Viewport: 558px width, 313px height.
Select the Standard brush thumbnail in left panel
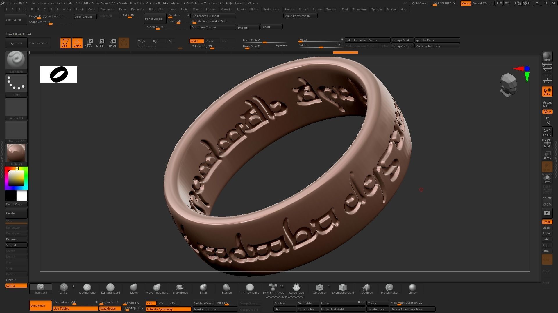[x=16, y=62]
